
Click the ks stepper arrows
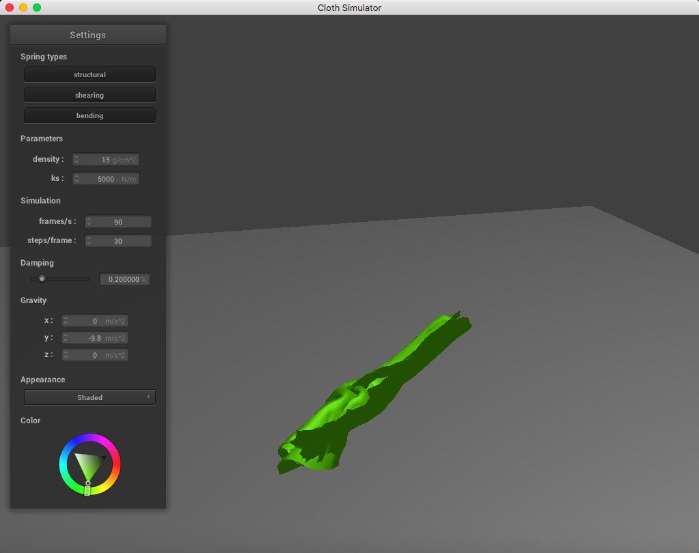tap(77, 179)
